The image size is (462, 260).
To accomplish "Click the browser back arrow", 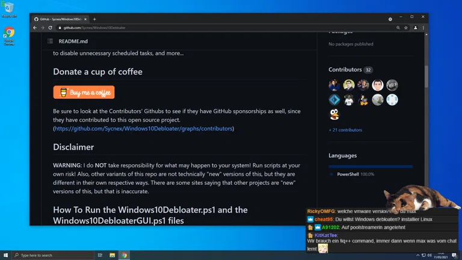I will [35, 28].
